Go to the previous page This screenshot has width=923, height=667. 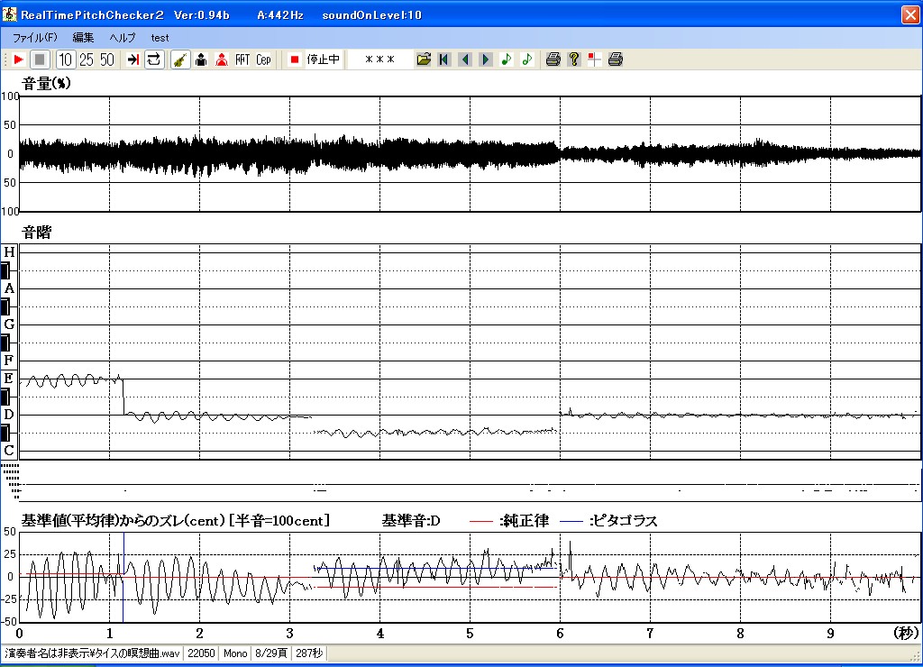click(x=465, y=59)
